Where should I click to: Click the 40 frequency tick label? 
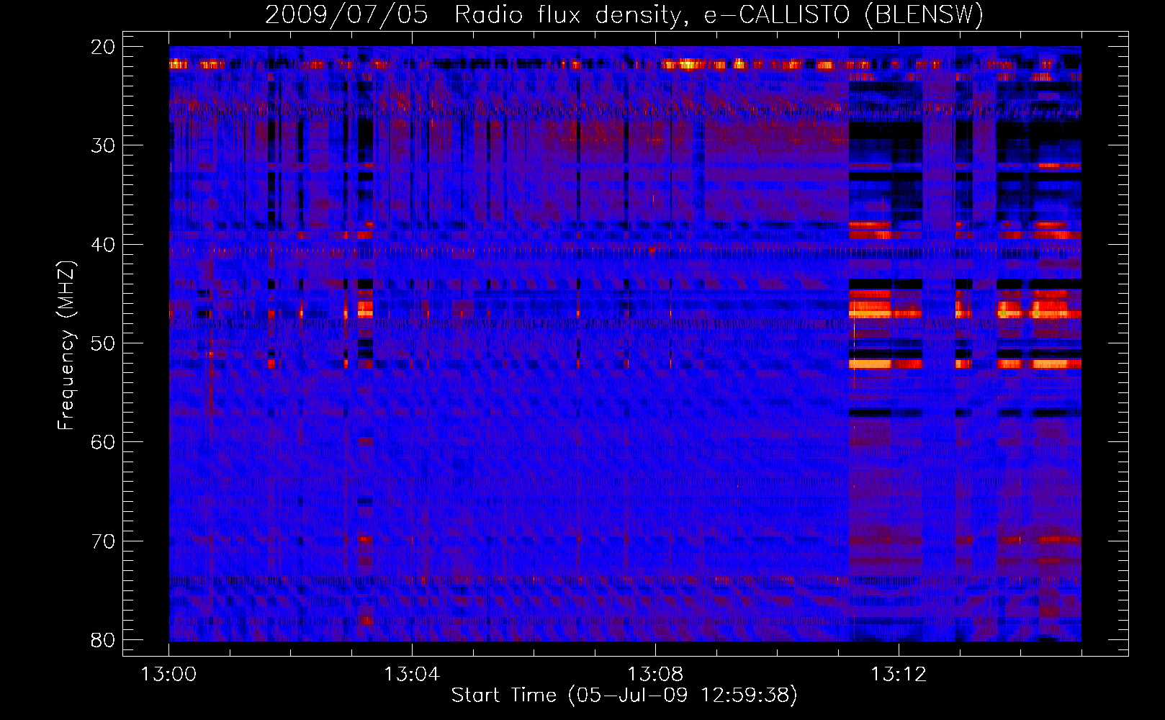pos(103,245)
